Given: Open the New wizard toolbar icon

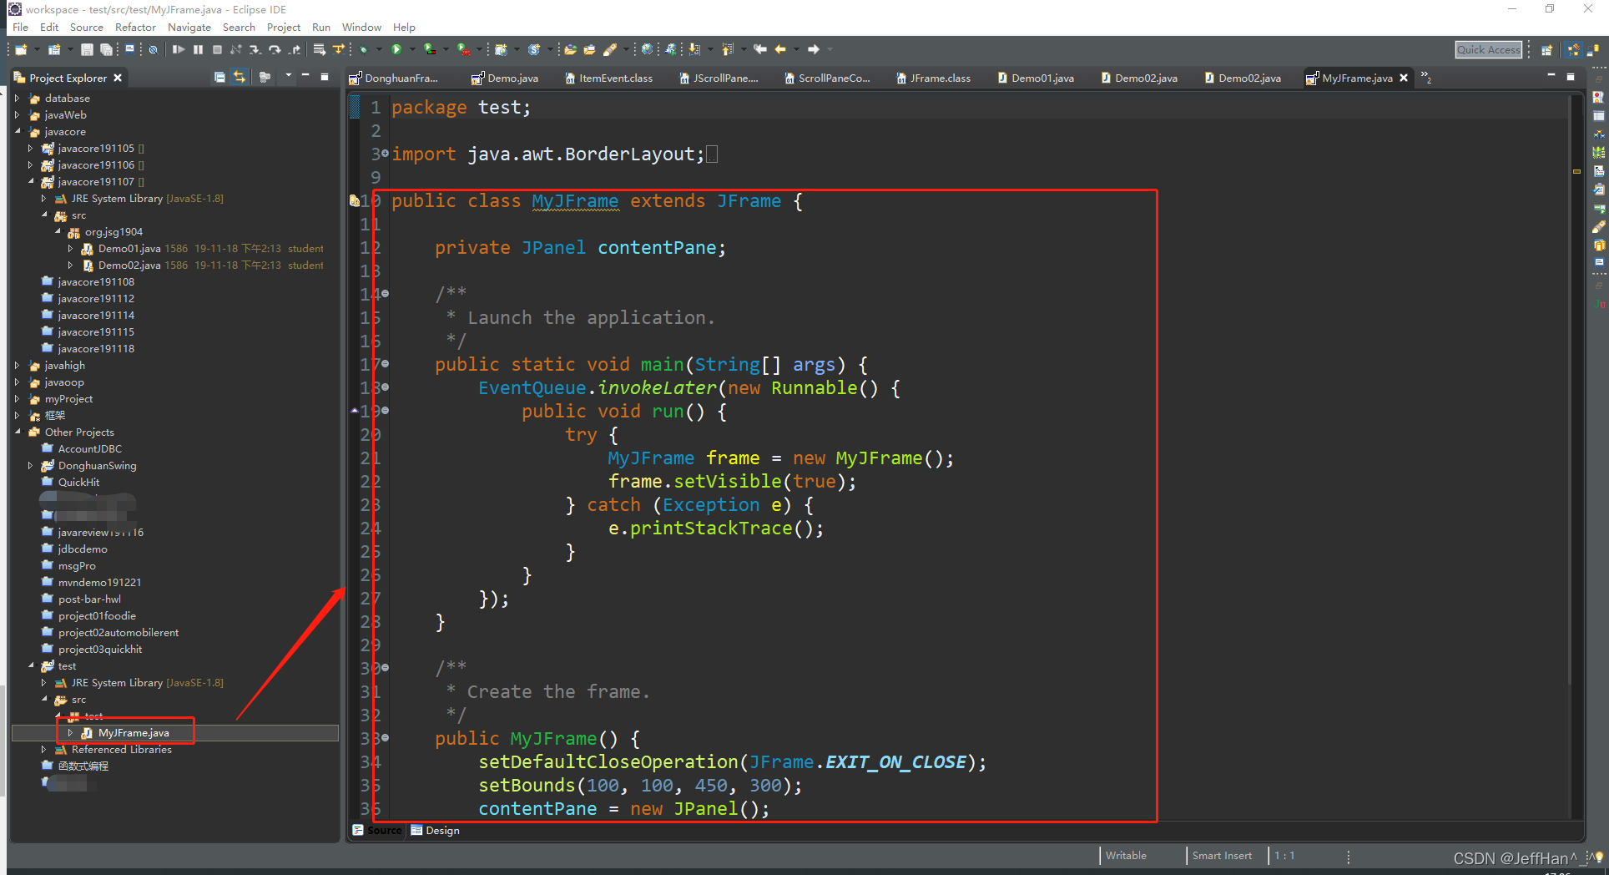Looking at the screenshot, I should 20,49.
